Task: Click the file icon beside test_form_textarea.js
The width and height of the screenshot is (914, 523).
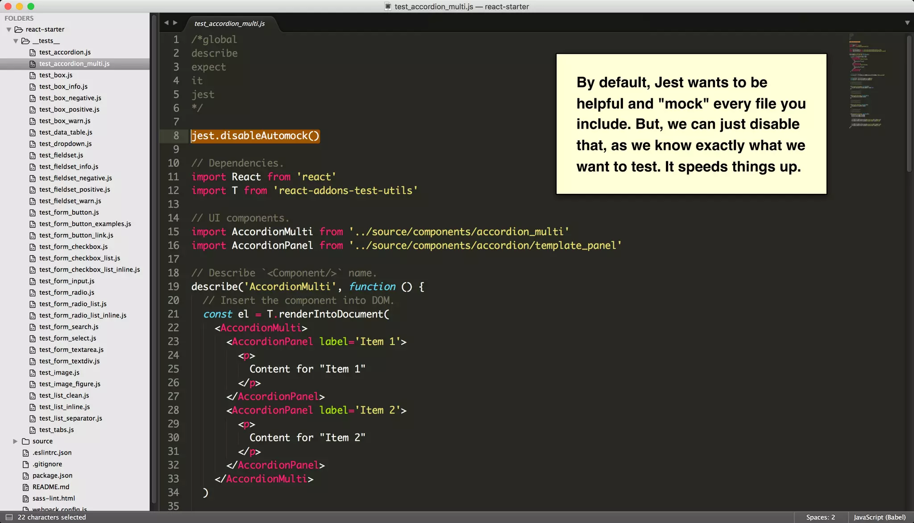Action: click(x=33, y=350)
